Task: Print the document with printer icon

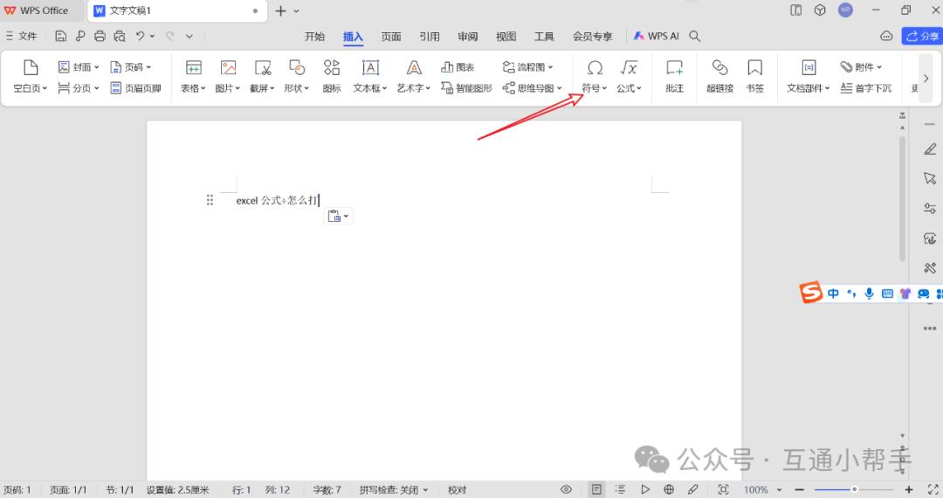Action: [100, 36]
